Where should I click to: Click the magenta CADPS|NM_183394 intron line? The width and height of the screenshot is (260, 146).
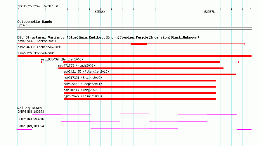[x=134, y=128]
